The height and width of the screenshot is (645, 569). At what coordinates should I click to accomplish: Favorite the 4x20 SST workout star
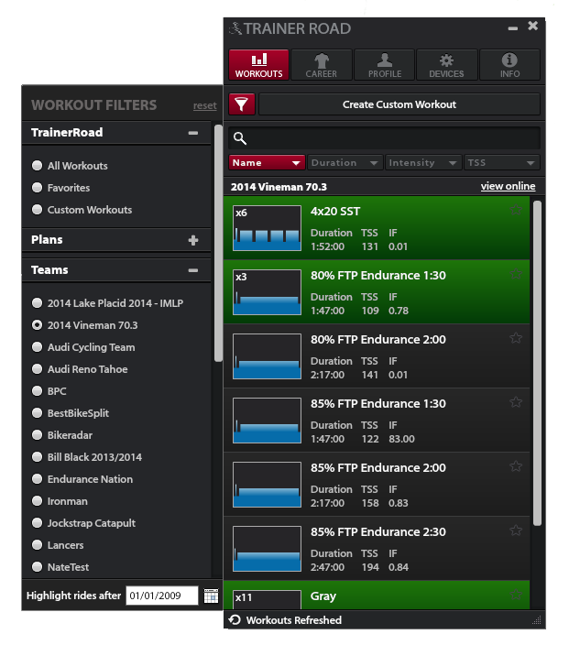pos(516,210)
